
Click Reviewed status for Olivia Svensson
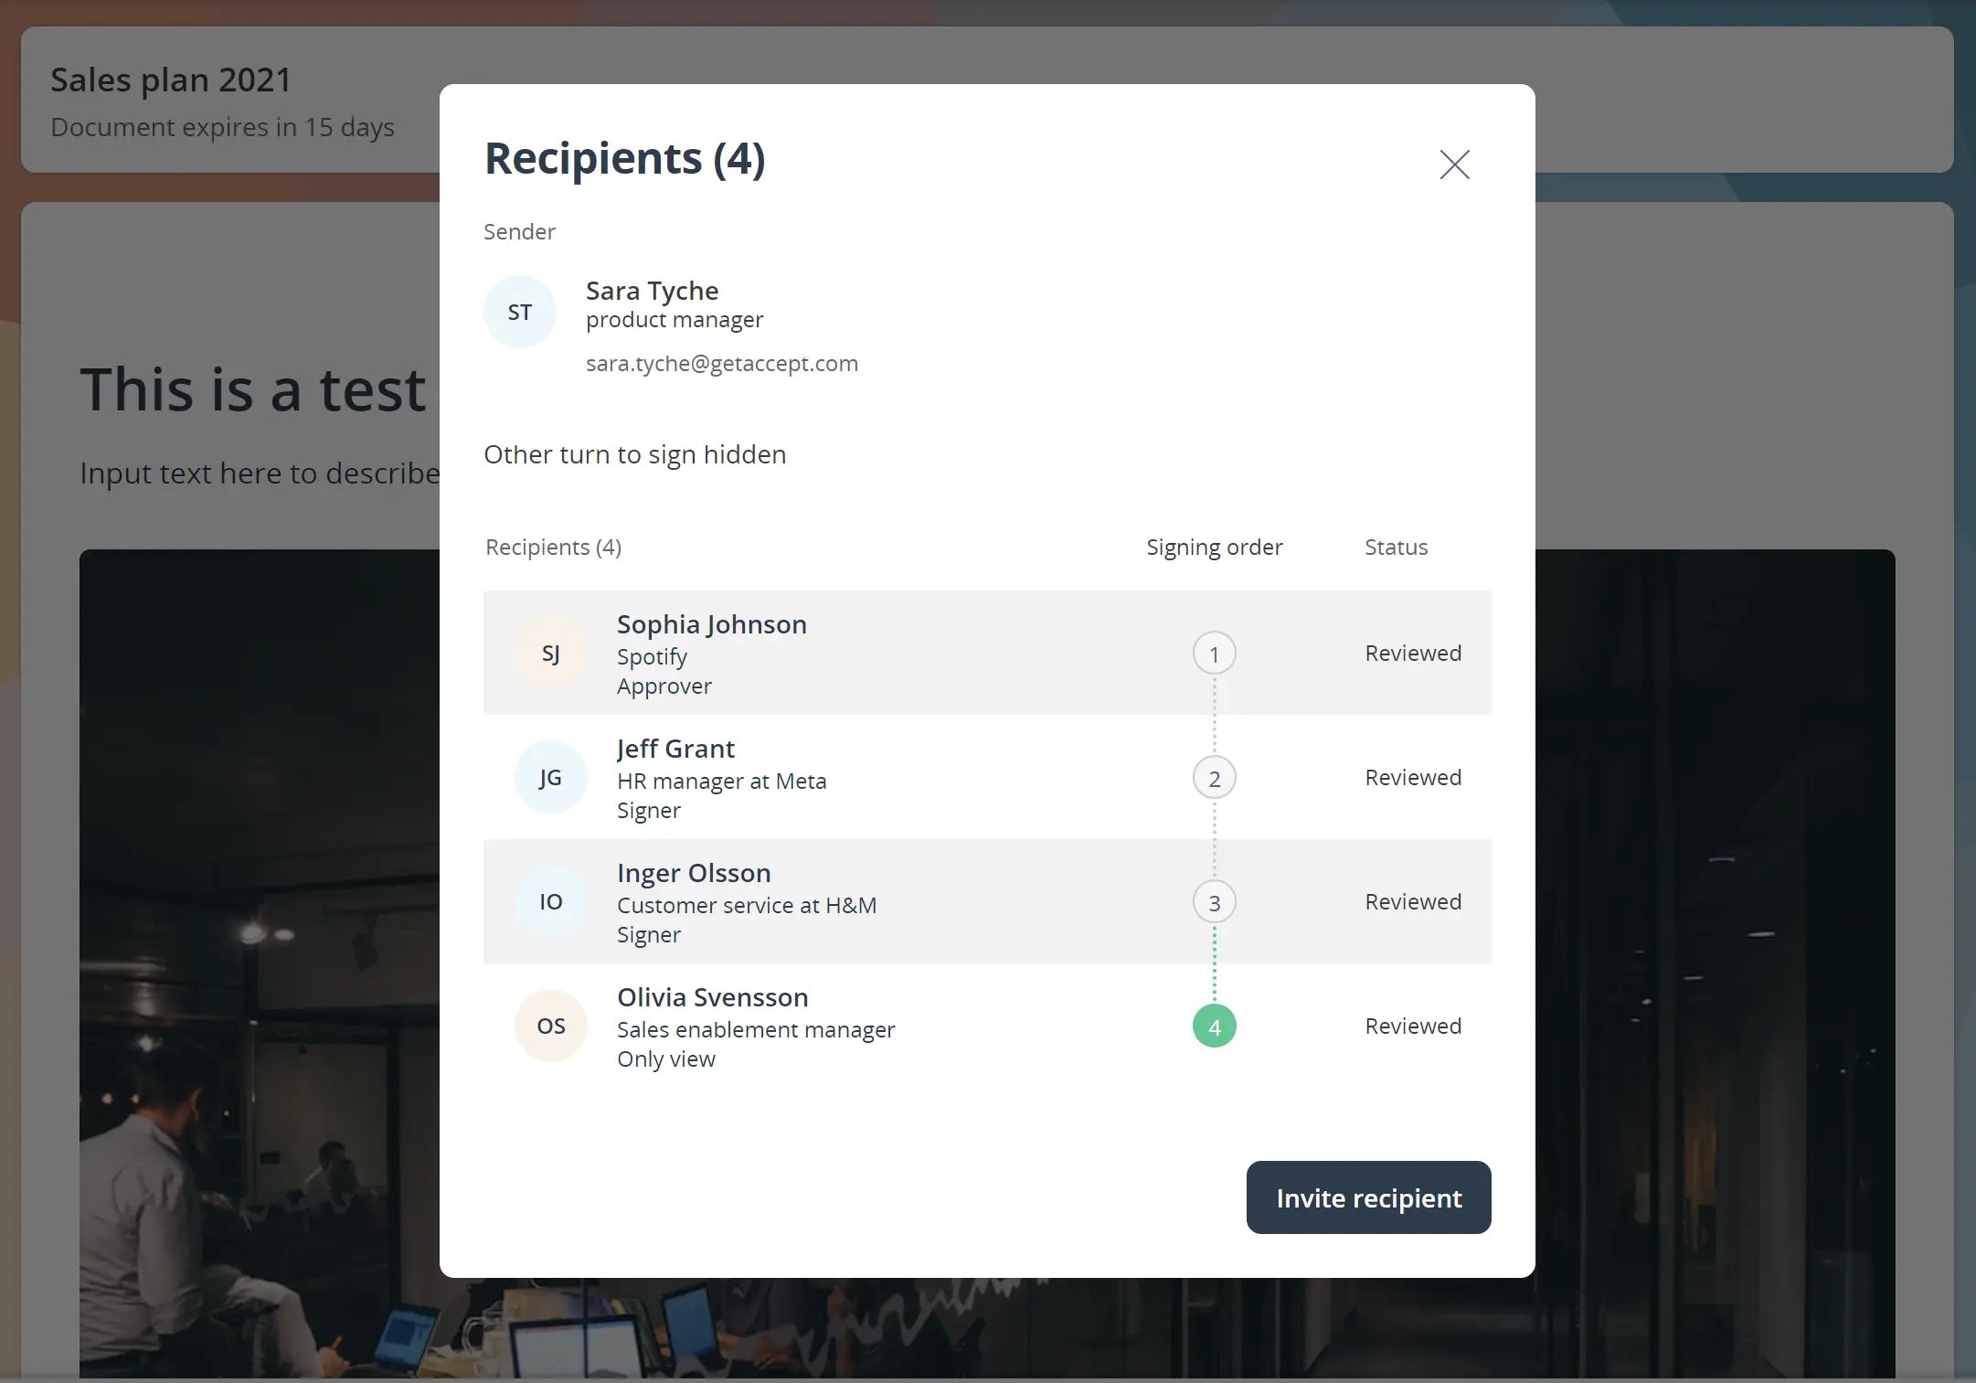[1413, 1027]
